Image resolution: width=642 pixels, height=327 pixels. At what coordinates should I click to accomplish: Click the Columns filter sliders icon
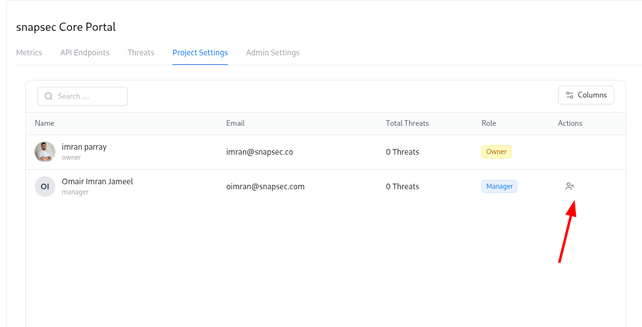click(x=570, y=95)
